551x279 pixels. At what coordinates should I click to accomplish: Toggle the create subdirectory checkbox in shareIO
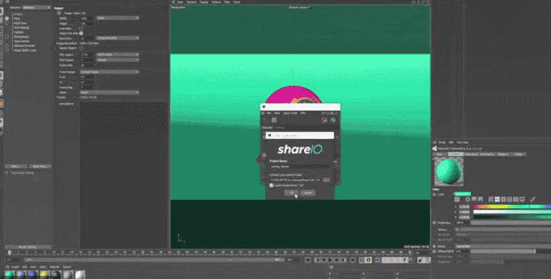tap(271, 185)
